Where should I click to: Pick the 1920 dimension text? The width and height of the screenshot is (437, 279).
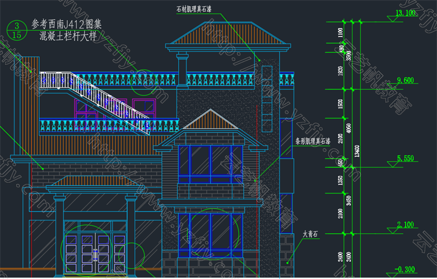point(340,71)
